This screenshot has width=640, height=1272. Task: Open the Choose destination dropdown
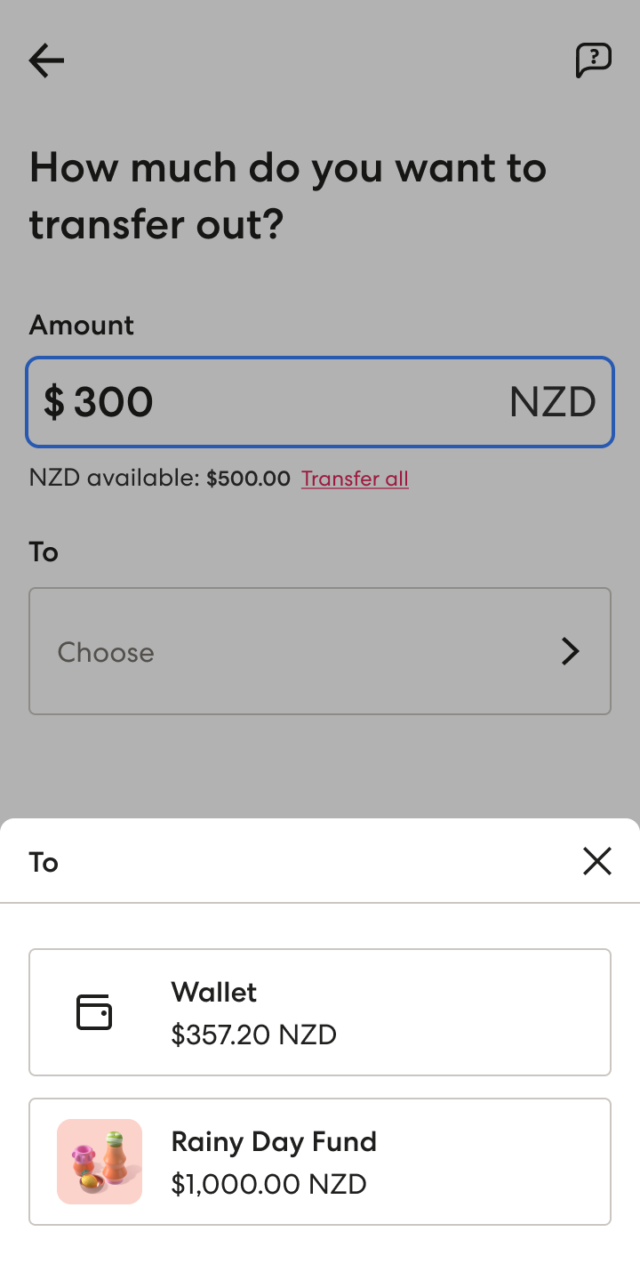tap(320, 651)
